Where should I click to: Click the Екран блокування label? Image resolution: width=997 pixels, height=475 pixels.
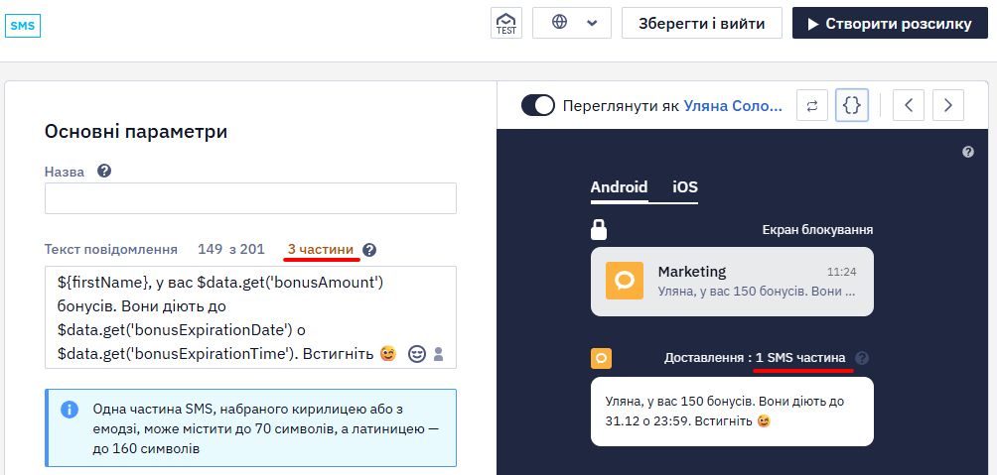[x=817, y=229]
